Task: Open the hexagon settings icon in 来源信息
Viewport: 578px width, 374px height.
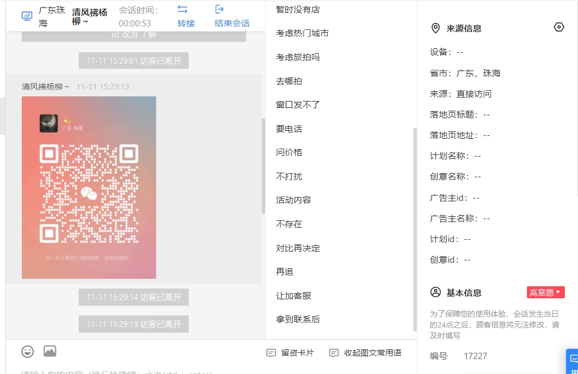Action: [x=559, y=28]
